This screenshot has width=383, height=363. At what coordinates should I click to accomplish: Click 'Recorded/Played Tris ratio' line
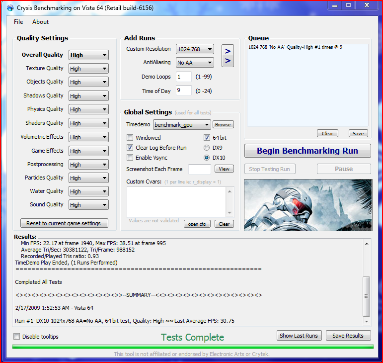(60, 256)
